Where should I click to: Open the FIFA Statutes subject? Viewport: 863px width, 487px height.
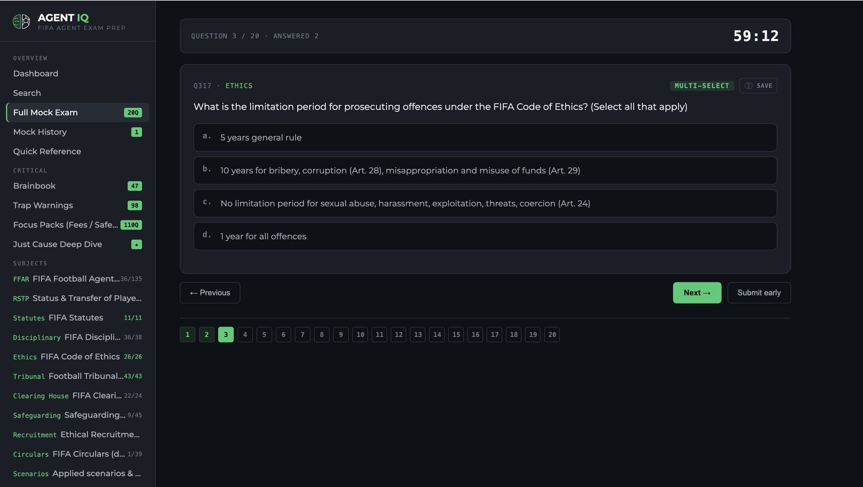point(78,318)
